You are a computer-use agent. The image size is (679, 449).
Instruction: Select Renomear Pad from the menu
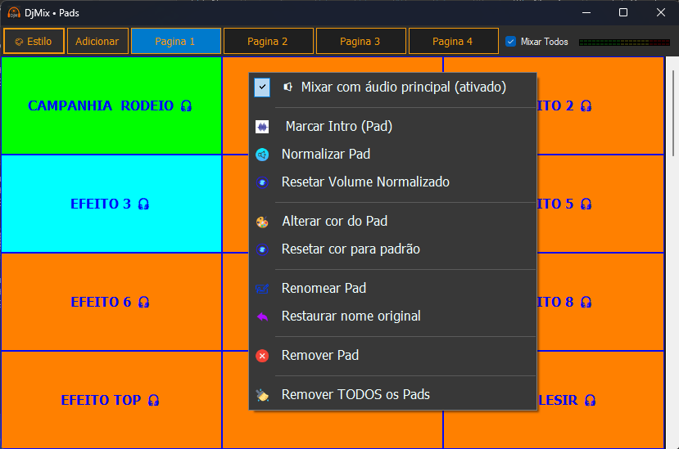coord(393,288)
